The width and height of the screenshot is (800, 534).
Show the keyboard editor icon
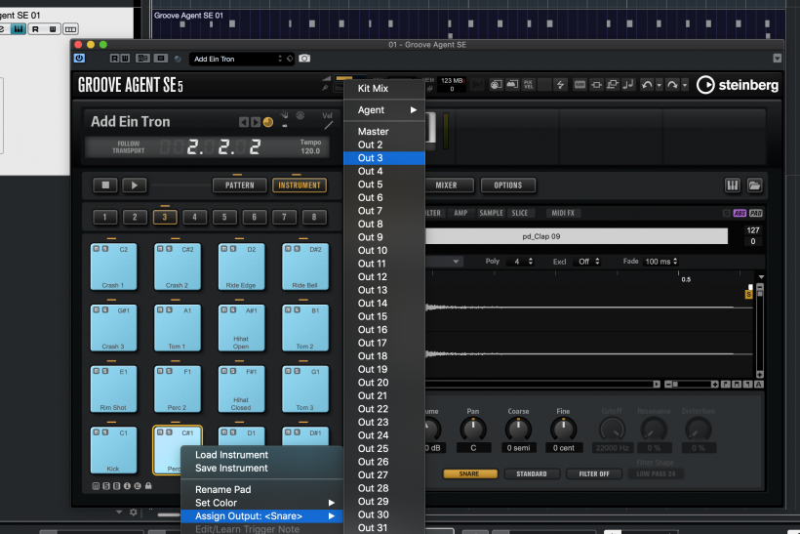tap(733, 185)
